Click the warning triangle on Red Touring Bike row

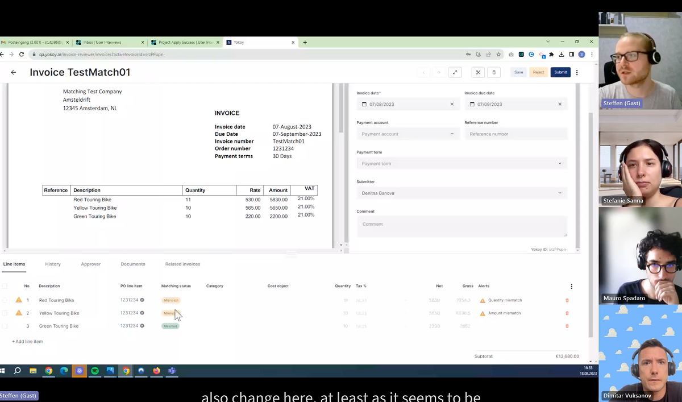pyautogui.click(x=19, y=300)
